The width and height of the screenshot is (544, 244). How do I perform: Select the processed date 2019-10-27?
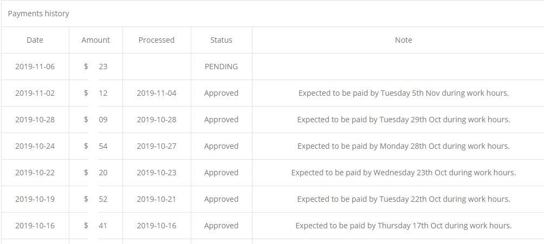(157, 146)
